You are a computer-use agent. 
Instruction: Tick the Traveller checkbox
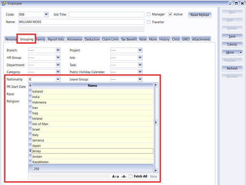pos(149,22)
